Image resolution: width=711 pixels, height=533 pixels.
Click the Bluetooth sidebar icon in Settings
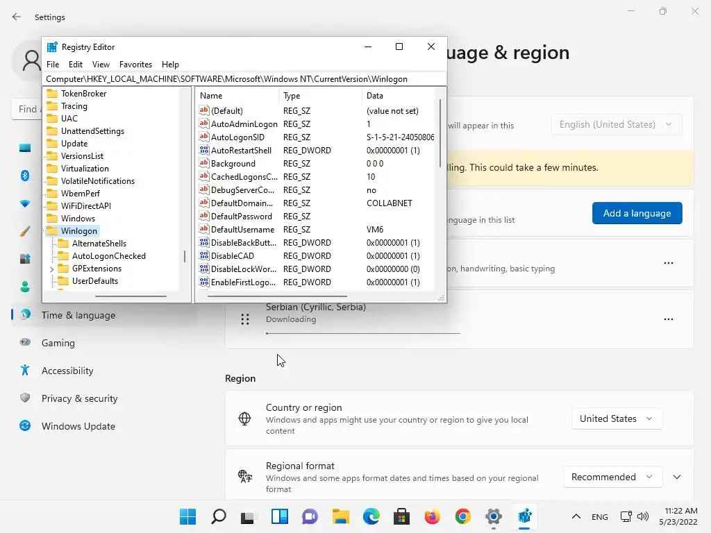pos(25,176)
